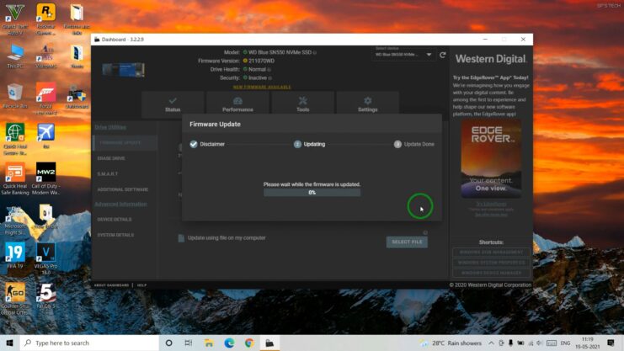Viewport: 624px width, 351px height.
Task: Select the Microsoft Flight Simulator icon
Action: point(14,220)
